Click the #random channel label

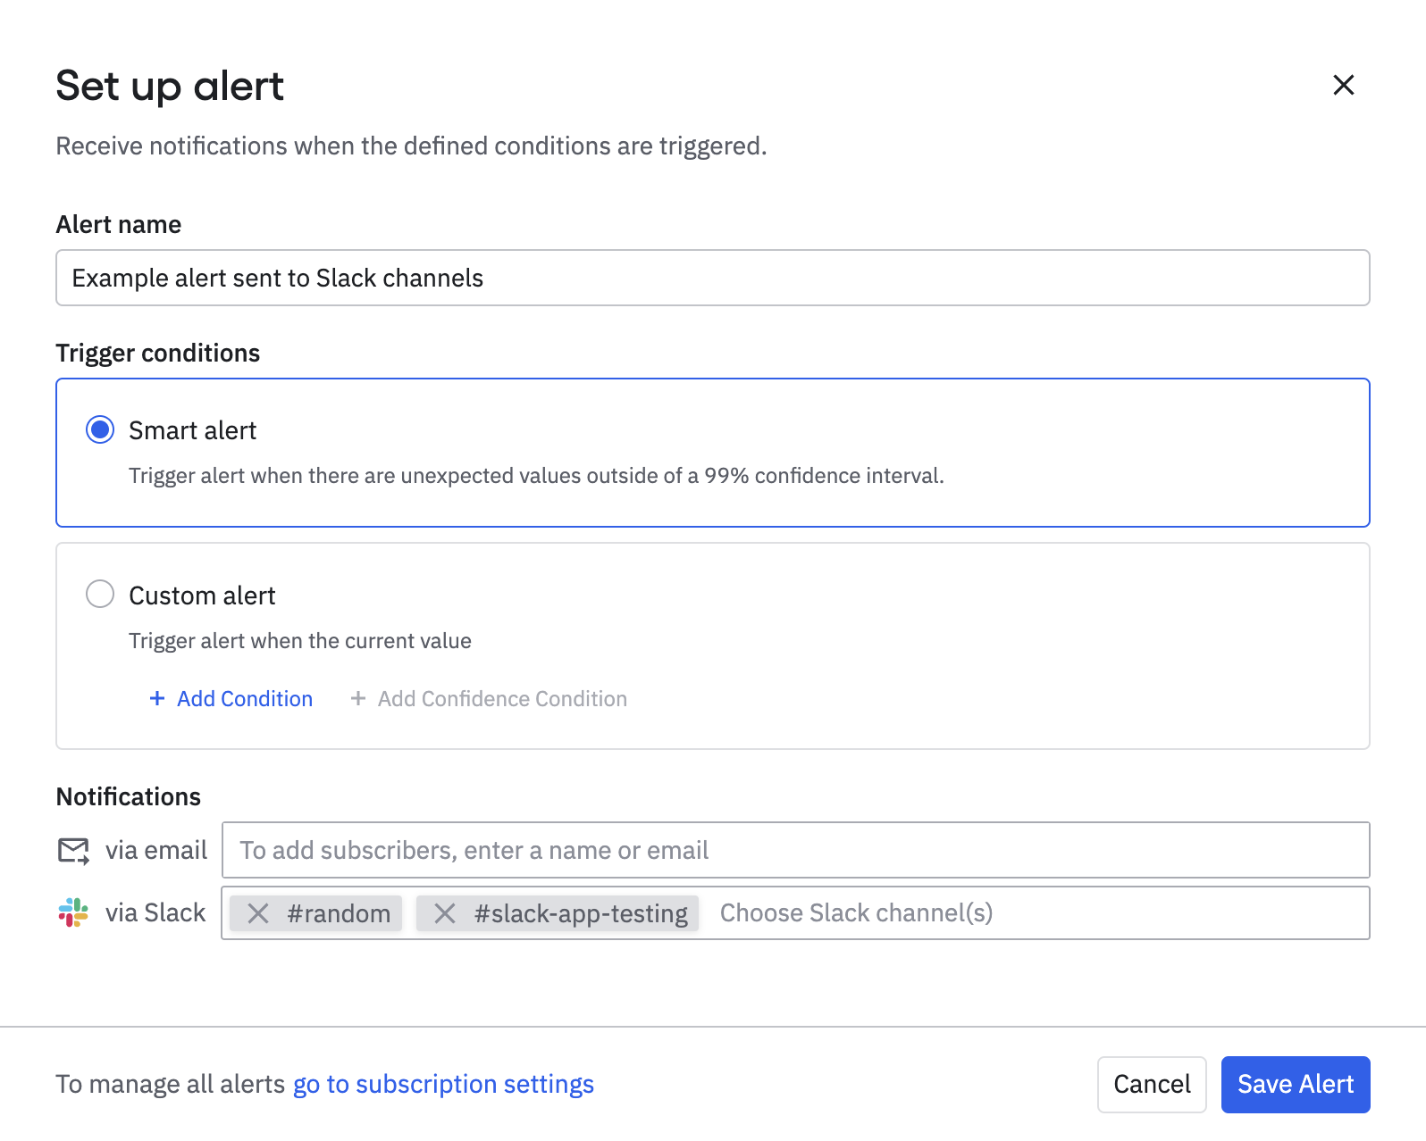point(339,913)
